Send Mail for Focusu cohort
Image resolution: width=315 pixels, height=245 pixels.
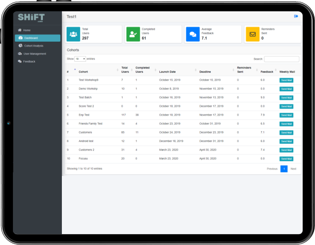[286, 159]
